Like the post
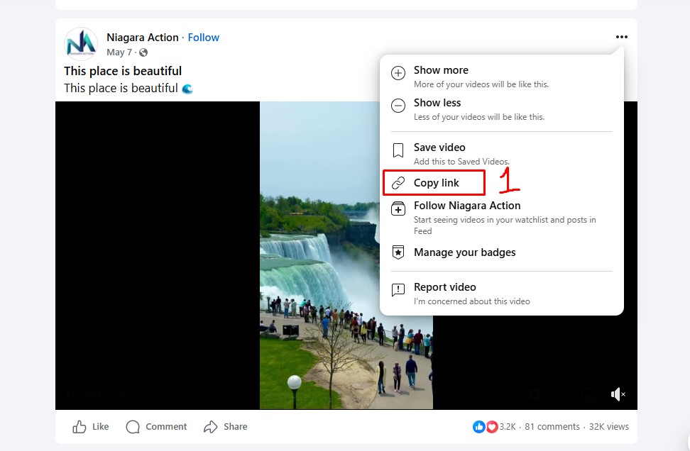The image size is (690, 451). tap(90, 426)
